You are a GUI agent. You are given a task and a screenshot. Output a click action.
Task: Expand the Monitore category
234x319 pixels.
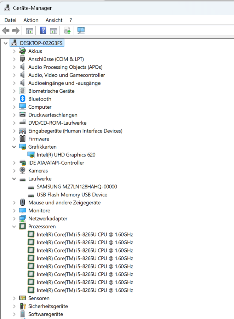pos(14,211)
